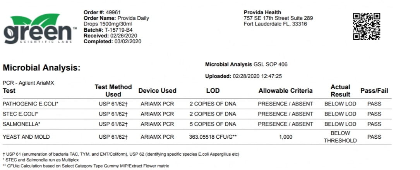The height and width of the screenshot is (170, 420).
Task: Select the YEAST AND MOLD row label
Action: pos(26,137)
